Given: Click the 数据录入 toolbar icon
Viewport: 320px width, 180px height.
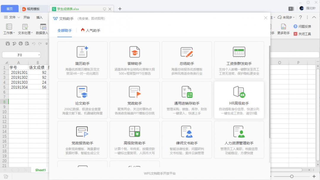Looking at the screenshot, I should [43, 27].
